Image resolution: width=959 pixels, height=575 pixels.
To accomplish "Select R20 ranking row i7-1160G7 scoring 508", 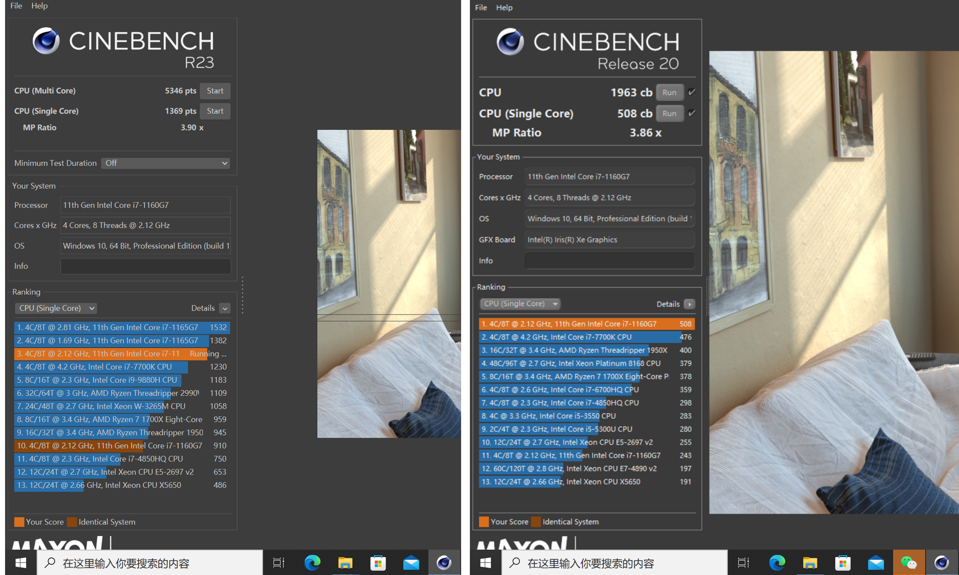I will pos(587,324).
